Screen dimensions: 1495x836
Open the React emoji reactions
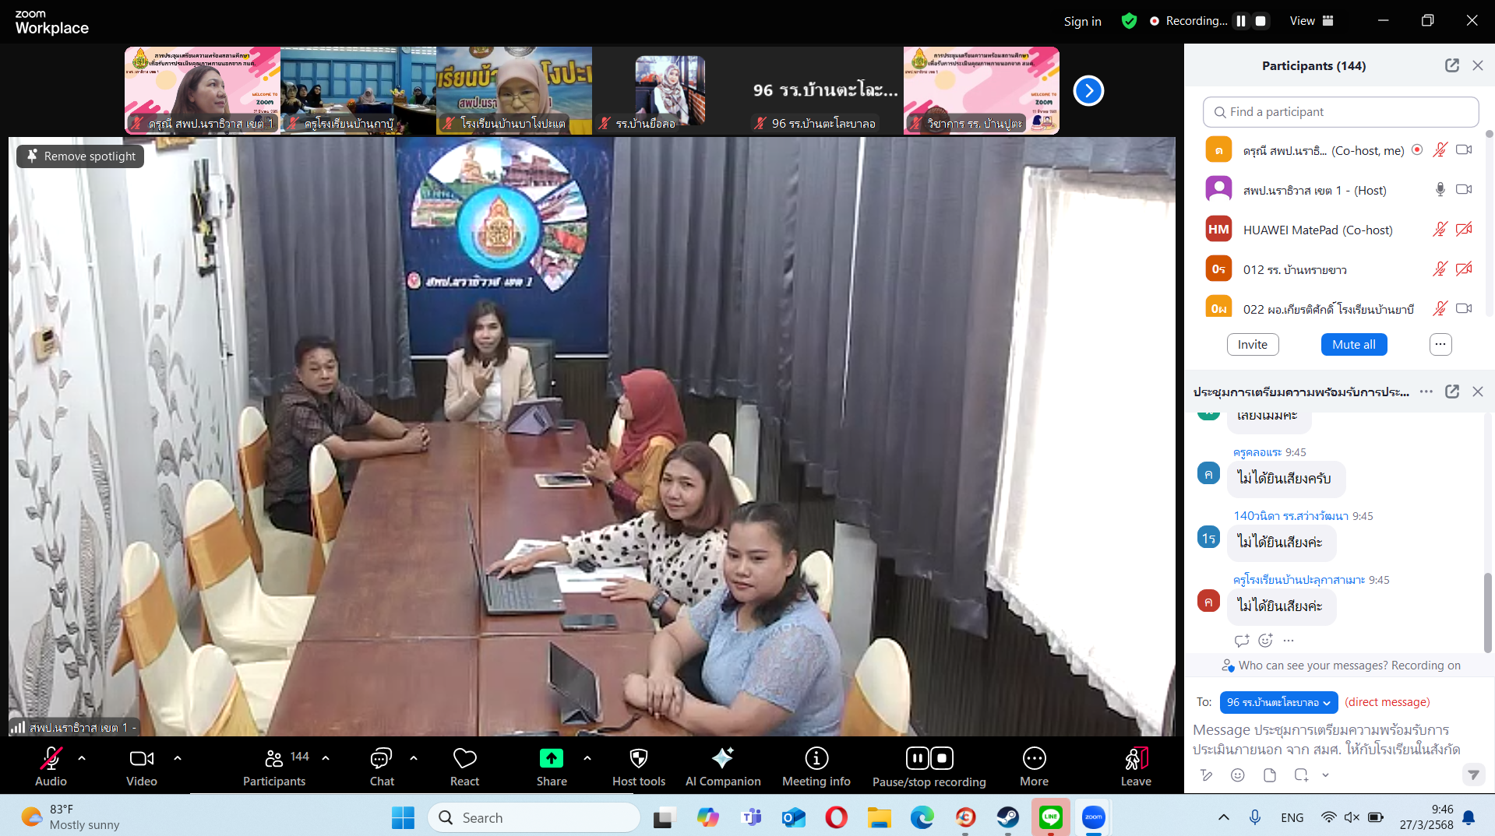[x=464, y=759]
